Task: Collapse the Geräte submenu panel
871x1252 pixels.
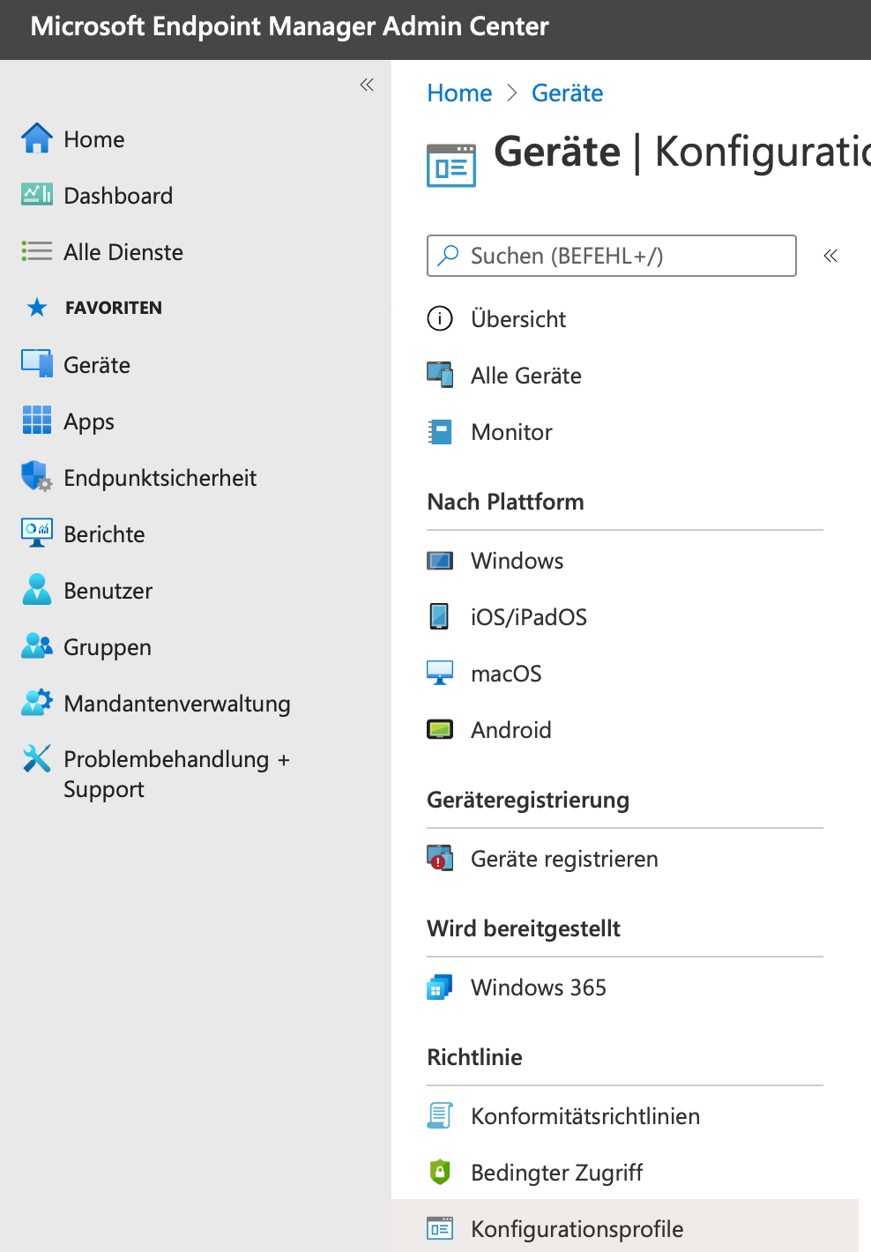Action: tap(830, 256)
